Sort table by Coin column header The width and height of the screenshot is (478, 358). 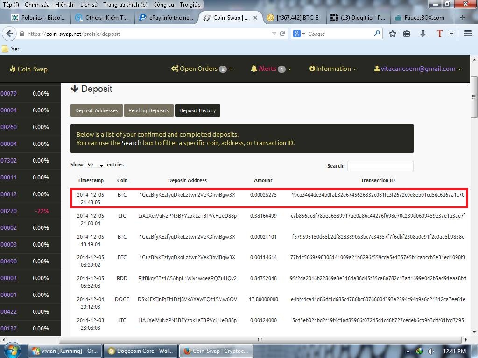point(122,180)
